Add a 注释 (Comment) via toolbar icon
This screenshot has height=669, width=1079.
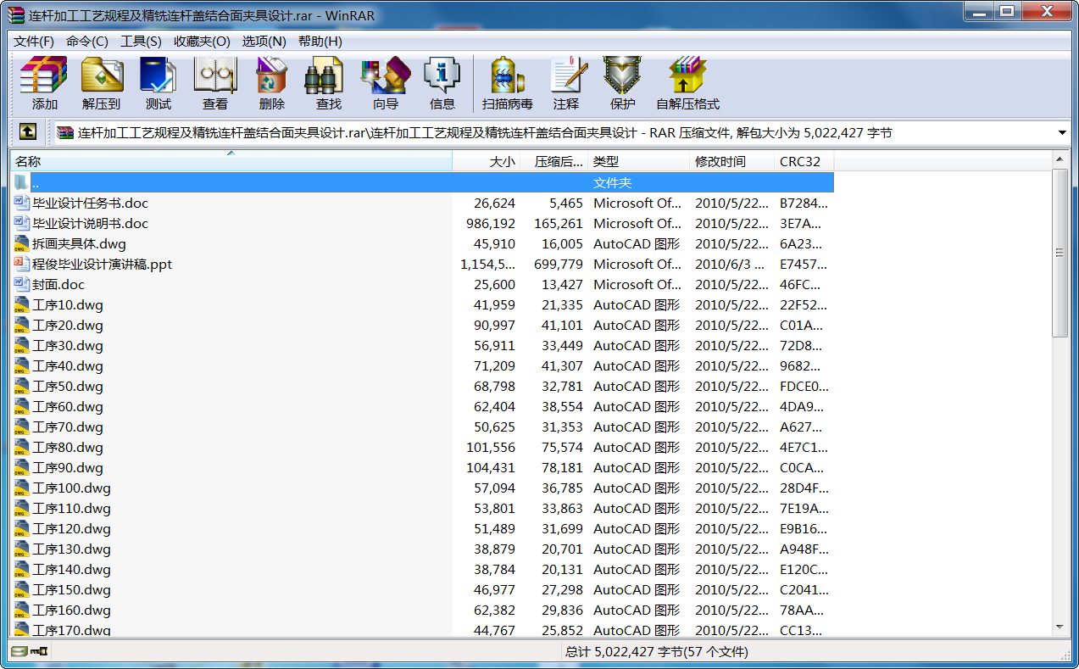pyautogui.click(x=567, y=82)
